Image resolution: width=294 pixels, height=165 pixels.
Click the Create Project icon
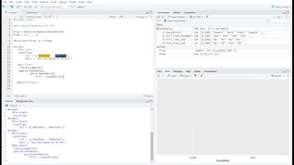pyautogui.click(x=11, y=7)
